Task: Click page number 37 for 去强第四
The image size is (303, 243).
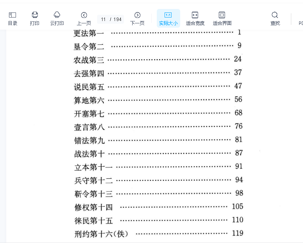Action: pos(238,72)
